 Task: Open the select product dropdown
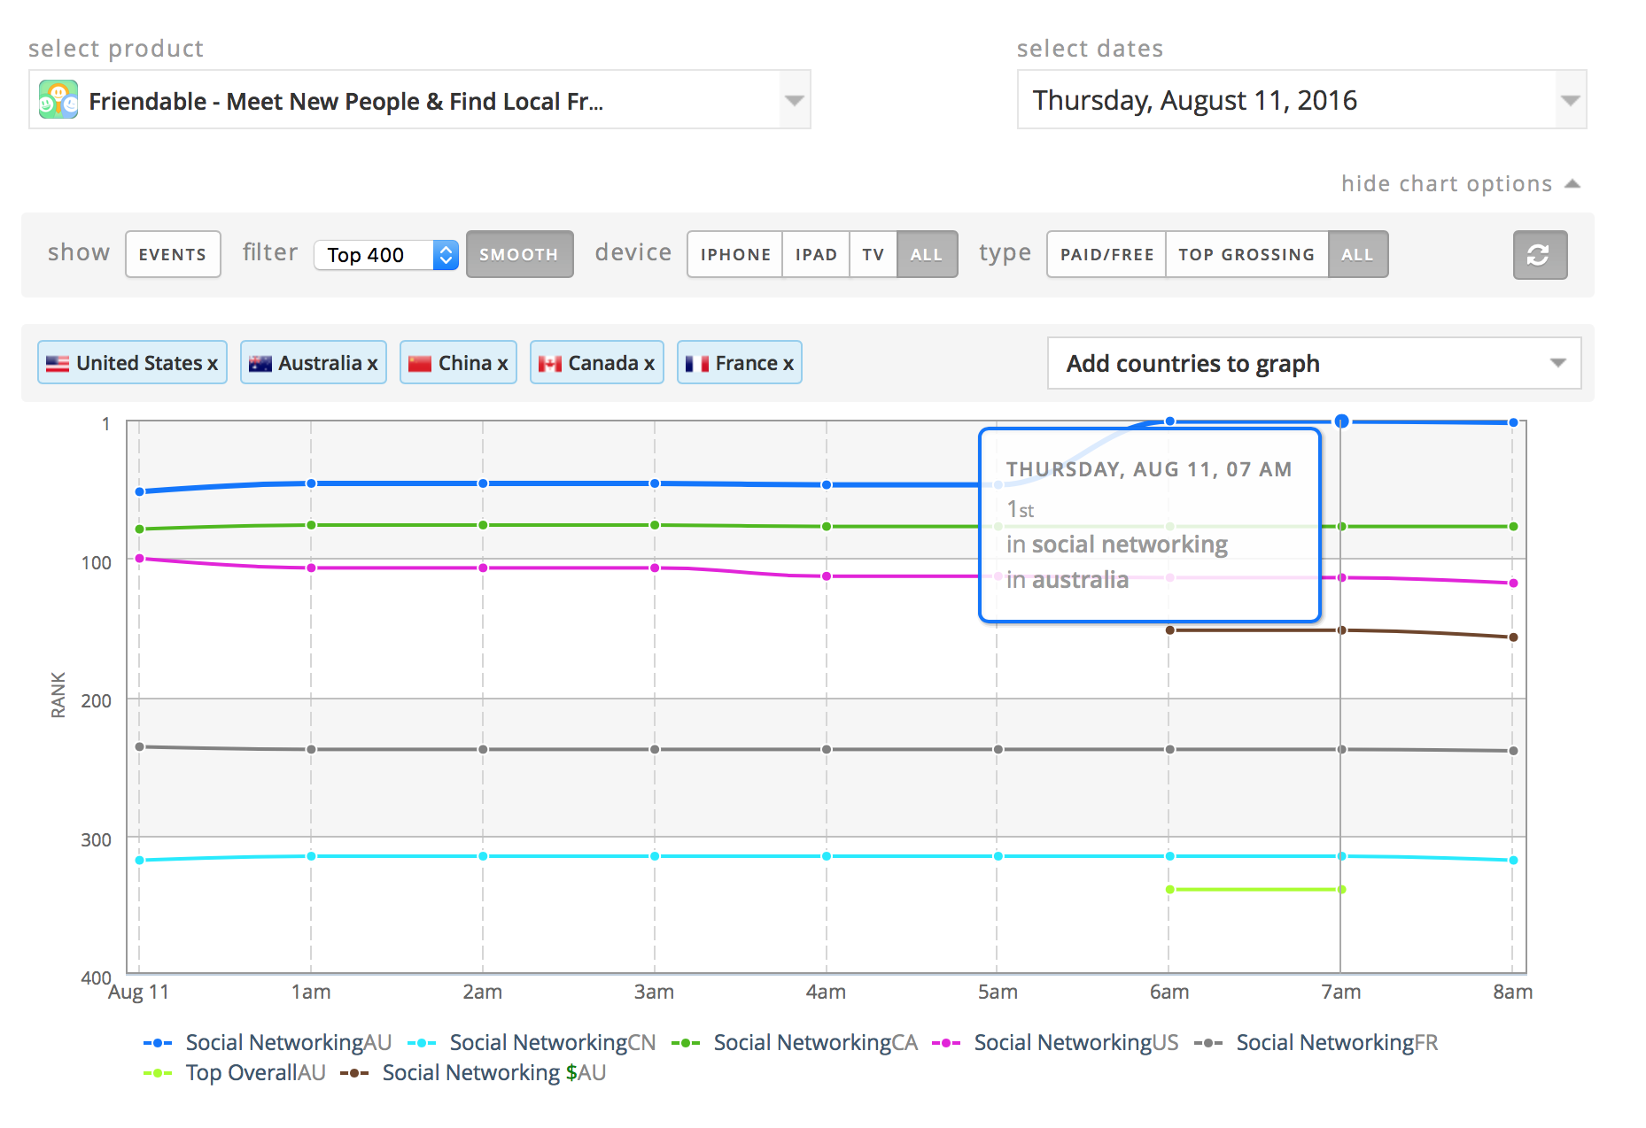point(420,100)
